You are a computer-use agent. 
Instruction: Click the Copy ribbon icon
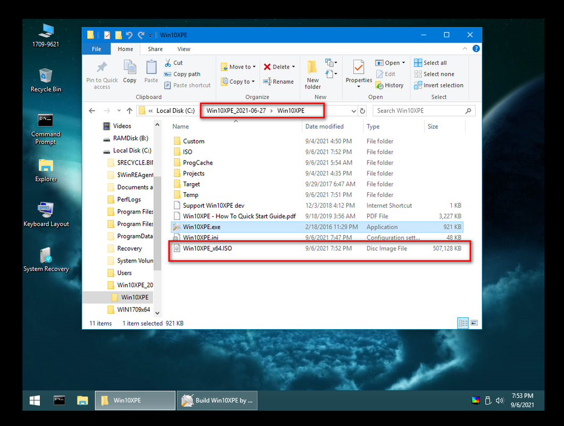coord(129,72)
